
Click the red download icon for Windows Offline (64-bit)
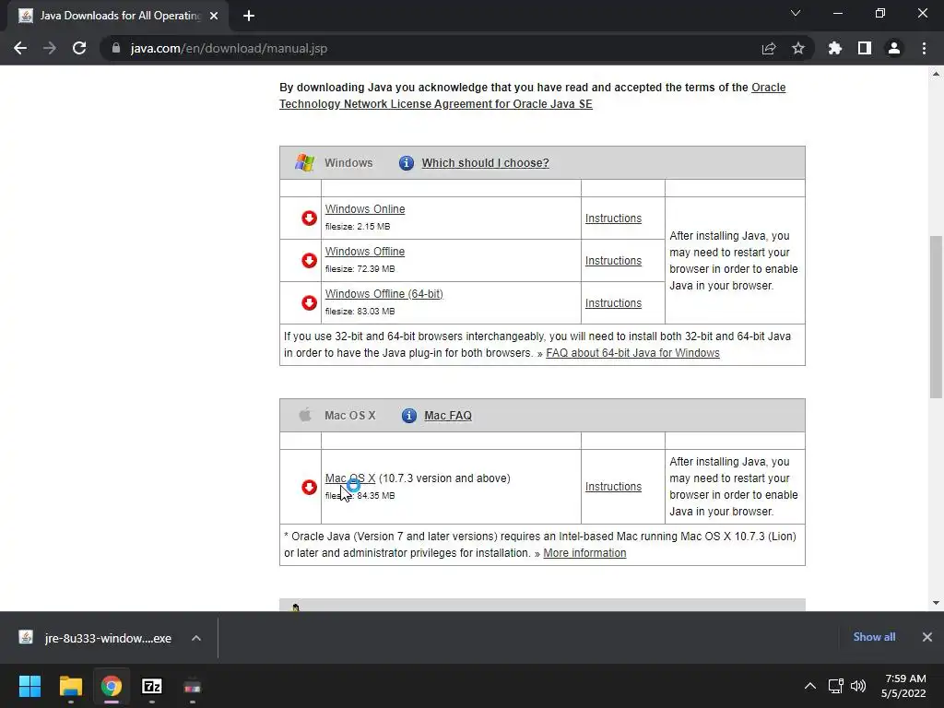click(310, 302)
